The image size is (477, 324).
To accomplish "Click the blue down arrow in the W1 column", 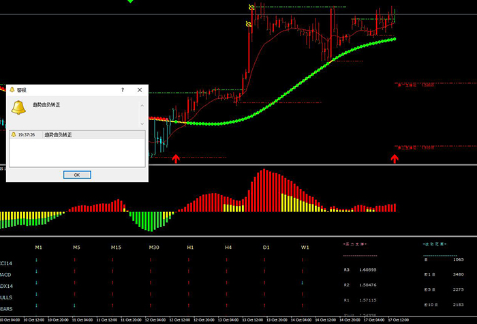I will coord(303,283).
